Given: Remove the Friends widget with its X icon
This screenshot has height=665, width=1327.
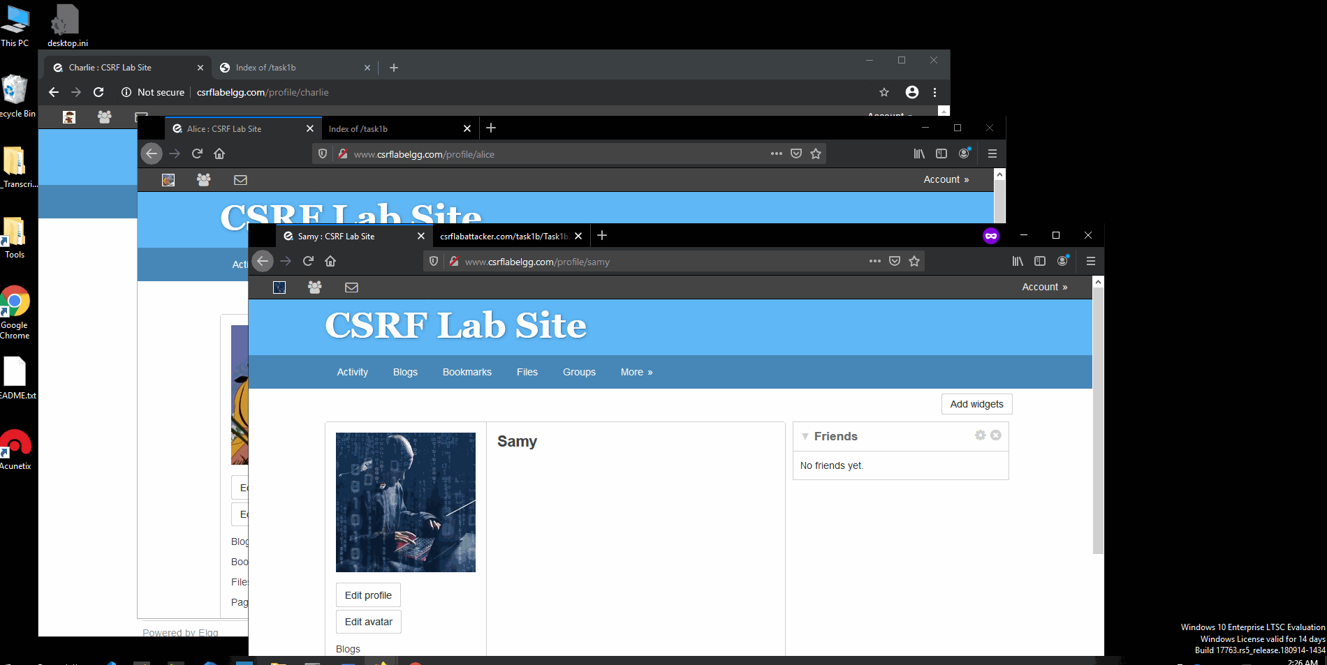Looking at the screenshot, I should pyautogui.click(x=996, y=435).
